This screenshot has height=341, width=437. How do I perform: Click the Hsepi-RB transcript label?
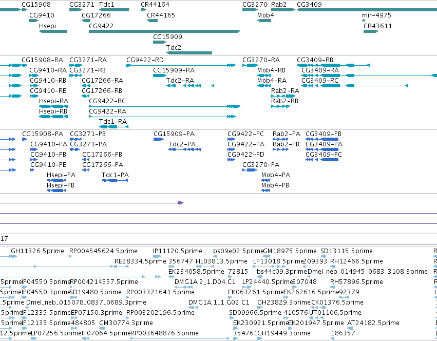53,111
